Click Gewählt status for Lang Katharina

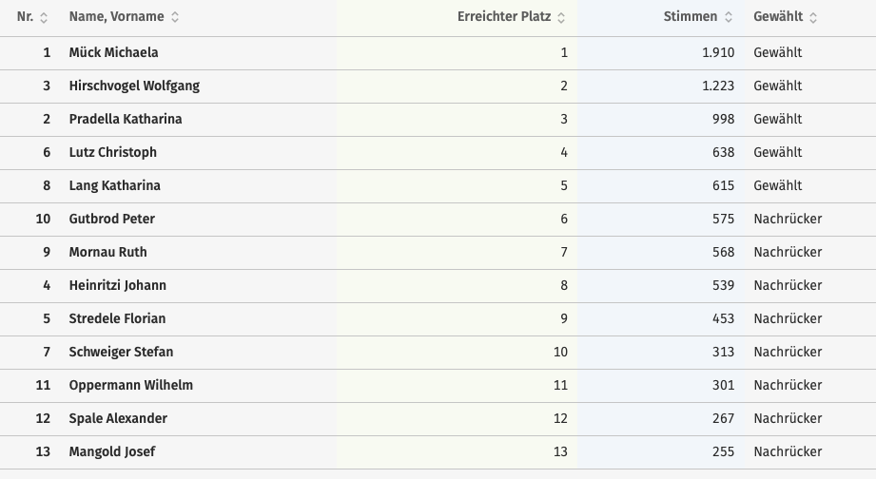[778, 185]
